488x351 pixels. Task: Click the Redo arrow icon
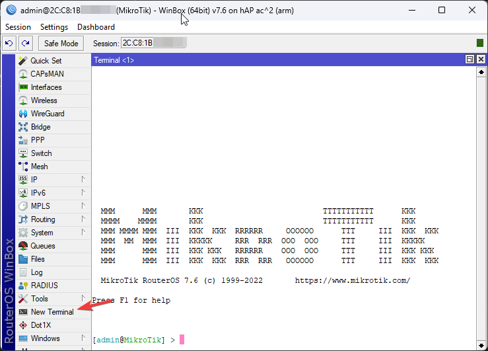[x=26, y=43]
